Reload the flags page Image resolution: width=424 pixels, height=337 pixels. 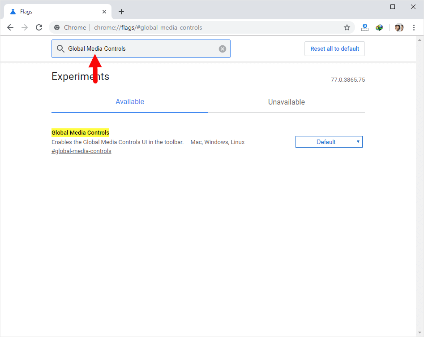[x=39, y=27]
